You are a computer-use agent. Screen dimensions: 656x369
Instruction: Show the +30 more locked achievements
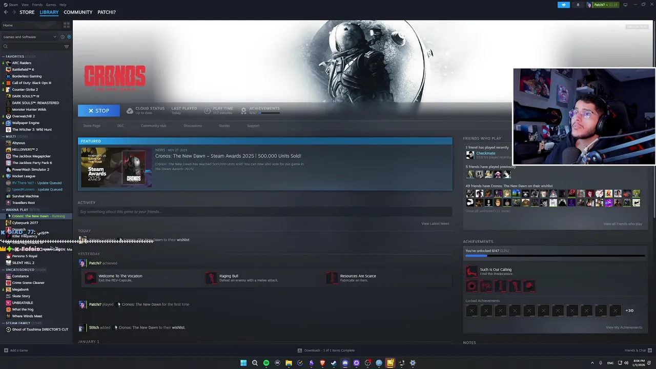coord(629,311)
